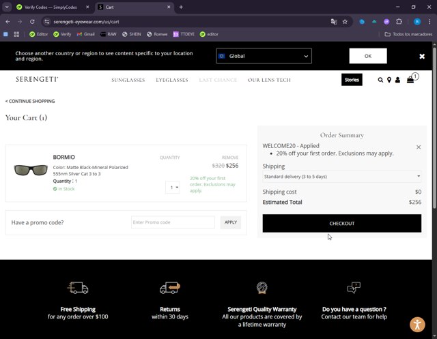
Task: Confirm region with OK button
Action: click(368, 56)
